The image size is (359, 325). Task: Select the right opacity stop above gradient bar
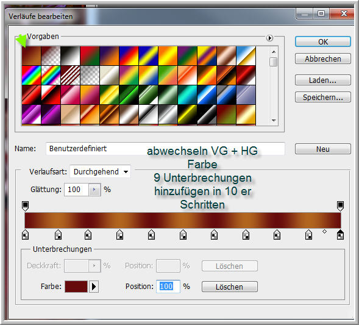click(x=340, y=206)
